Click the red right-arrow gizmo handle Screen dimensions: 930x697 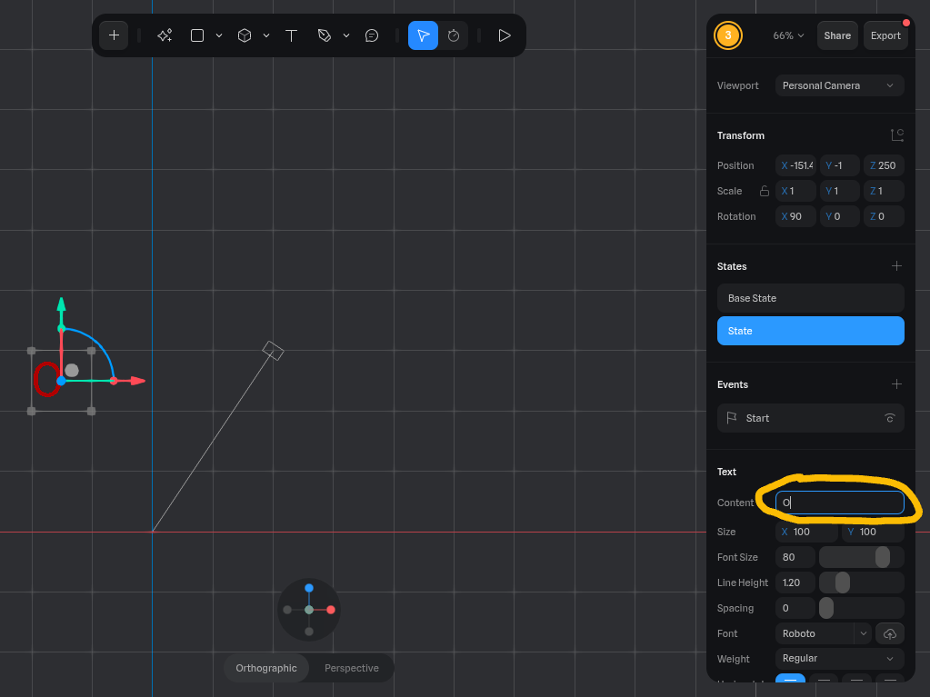137,381
